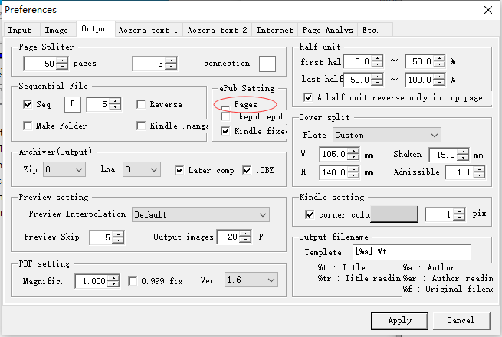Open the Page Analys tab
The image size is (502, 337).
tap(327, 30)
